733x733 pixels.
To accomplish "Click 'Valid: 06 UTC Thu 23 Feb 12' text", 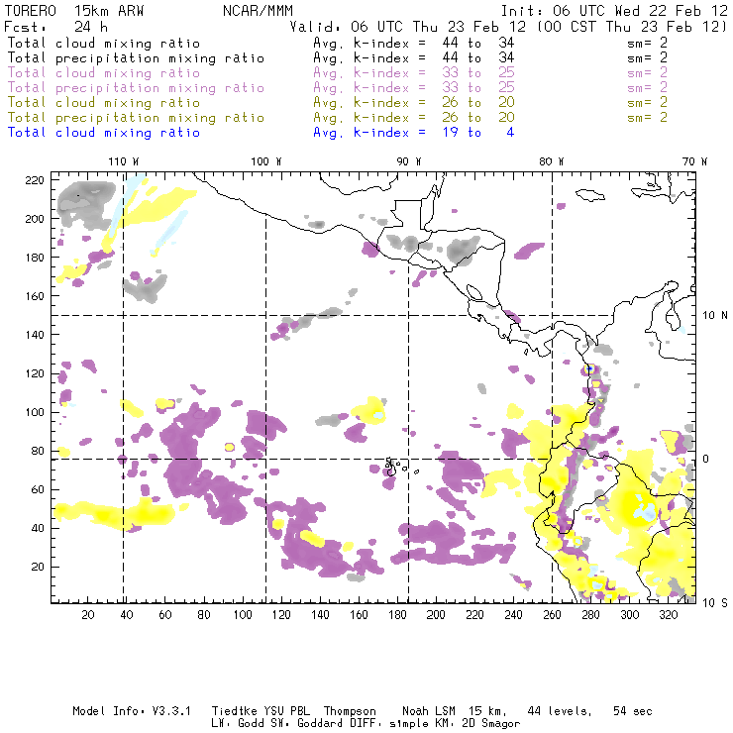I will click(407, 27).
